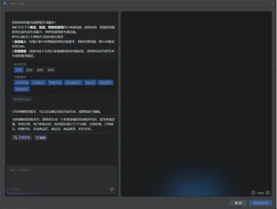Toggle the 商品页 function module tag
Viewport: 277px width, 209px height.
pos(90,83)
